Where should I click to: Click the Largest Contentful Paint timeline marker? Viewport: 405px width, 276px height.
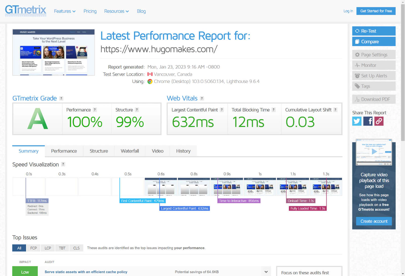coord(185,208)
